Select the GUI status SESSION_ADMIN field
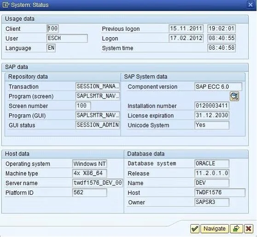The height and width of the screenshot is (237, 257). pos(98,125)
